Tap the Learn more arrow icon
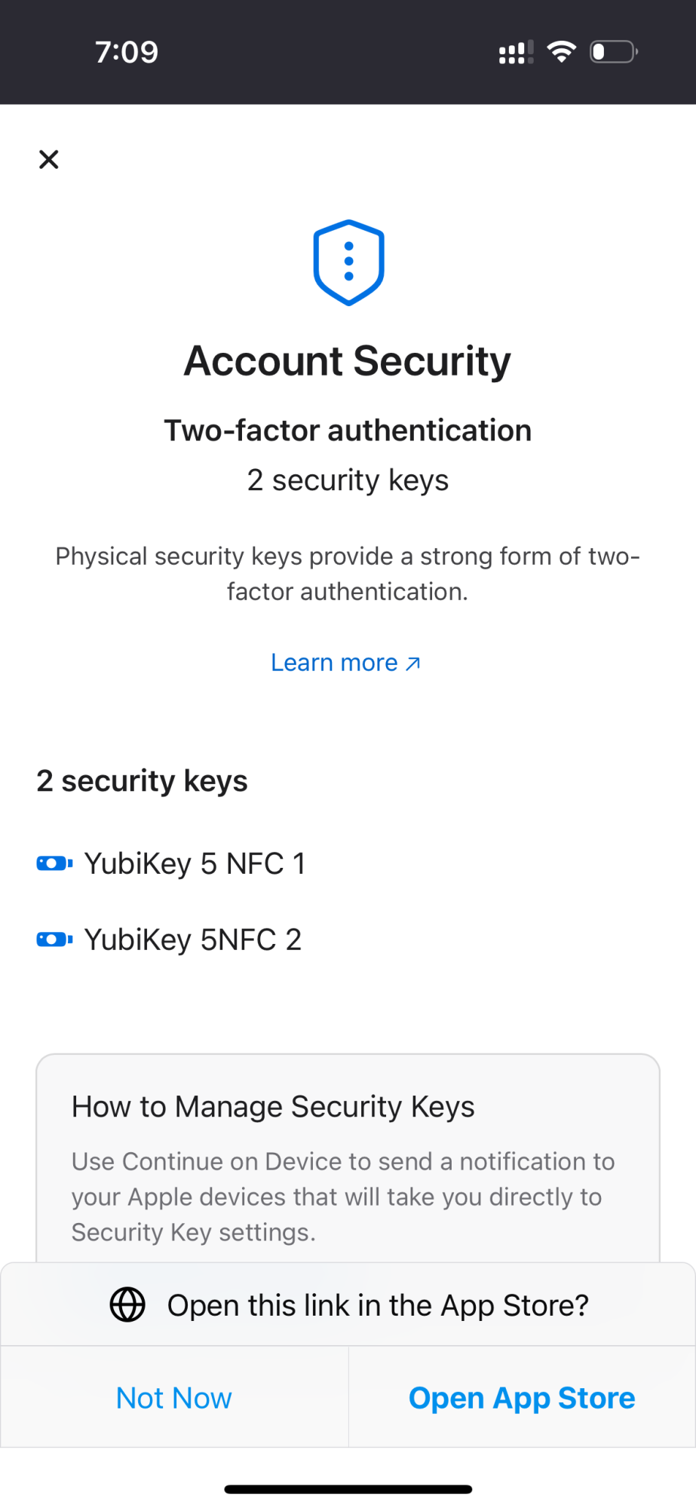The width and height of the screenshot is (696, 1508). 413,664
